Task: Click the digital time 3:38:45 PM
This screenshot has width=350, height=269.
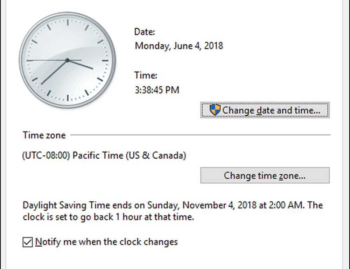Action: coord(157,90)
